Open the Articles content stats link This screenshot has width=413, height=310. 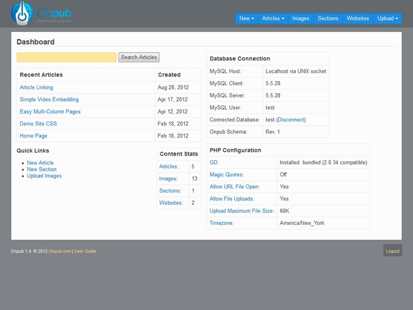[169, 166]
